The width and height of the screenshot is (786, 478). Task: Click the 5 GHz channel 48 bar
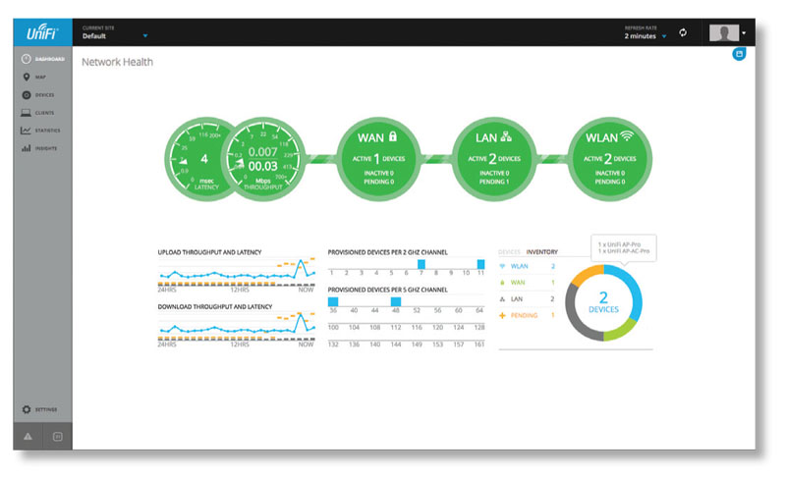coord(396,301)
